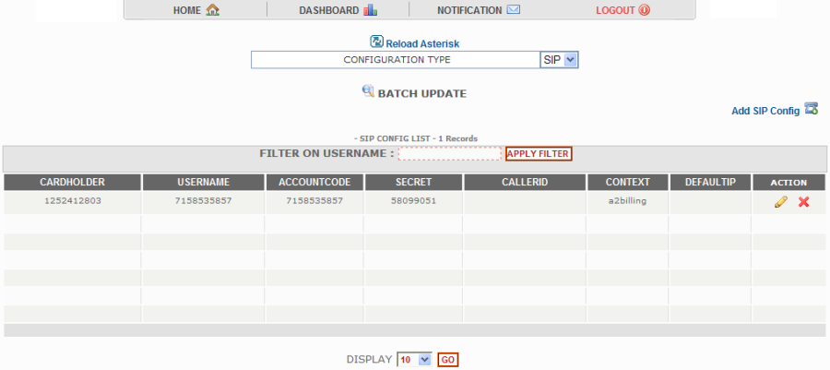Click the BATCH UPDATE heading link

[421, 94]
